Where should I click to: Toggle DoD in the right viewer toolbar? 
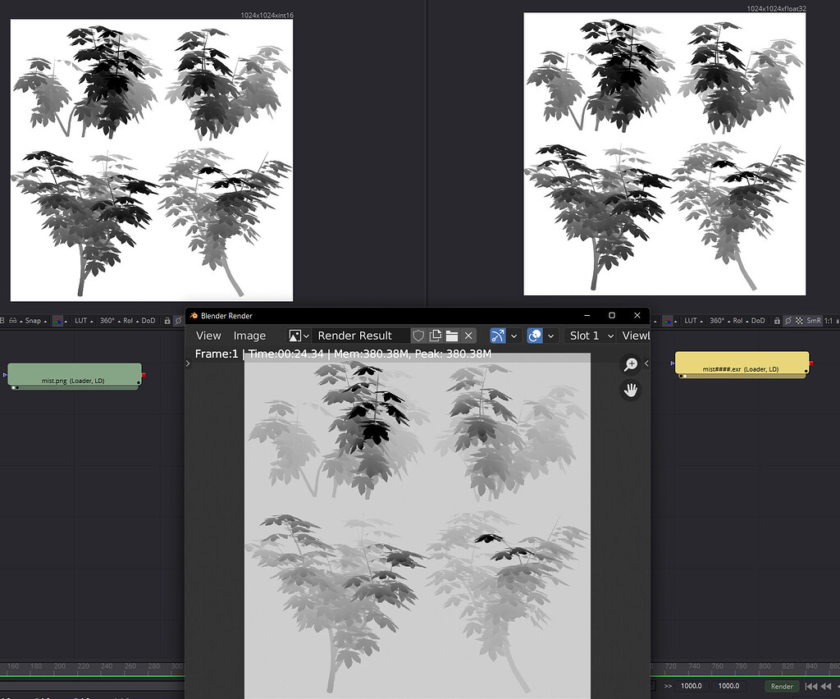tap(758, 320)
